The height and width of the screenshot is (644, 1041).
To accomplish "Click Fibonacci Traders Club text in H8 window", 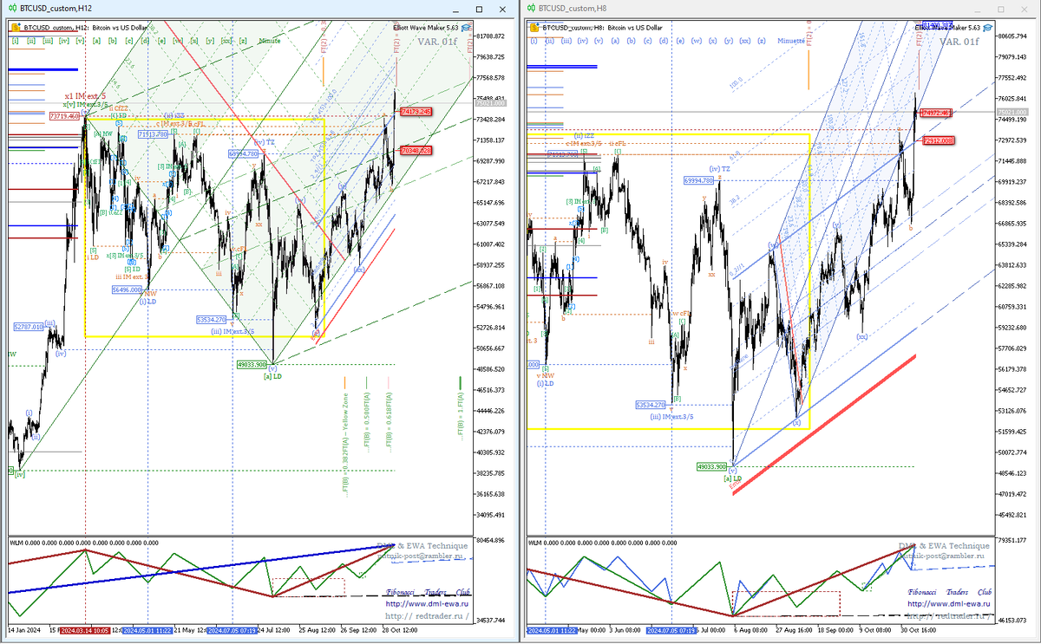I will [x=949, y=592].
